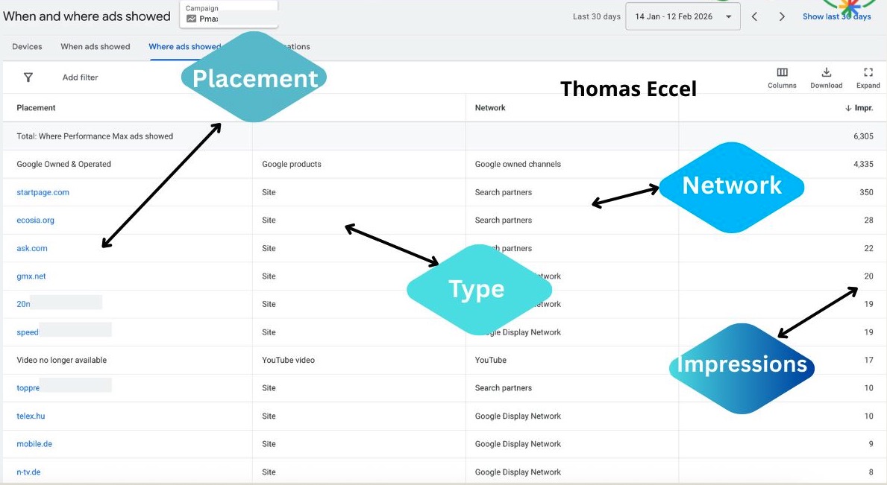The width and height of the screenshot is (887, 485).
Task: Open the Campaign selector dropdown
Action: [x=228, y=14]
